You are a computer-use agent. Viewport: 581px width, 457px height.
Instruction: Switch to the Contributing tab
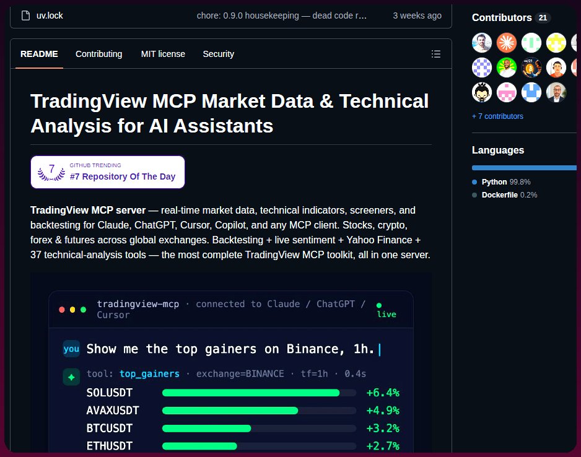(99, 54)
